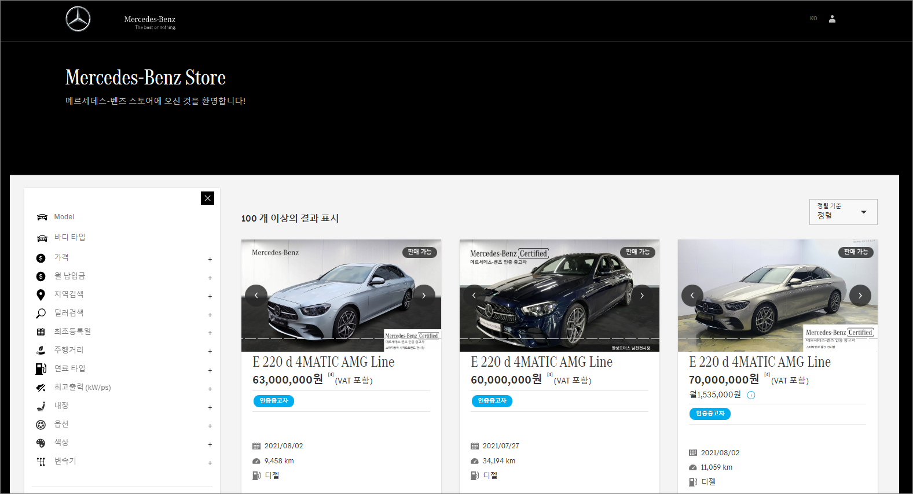Screen dimensions: 913x494
Task: Click the 63,000,000원 price text
Action: (x=288, y=380)
